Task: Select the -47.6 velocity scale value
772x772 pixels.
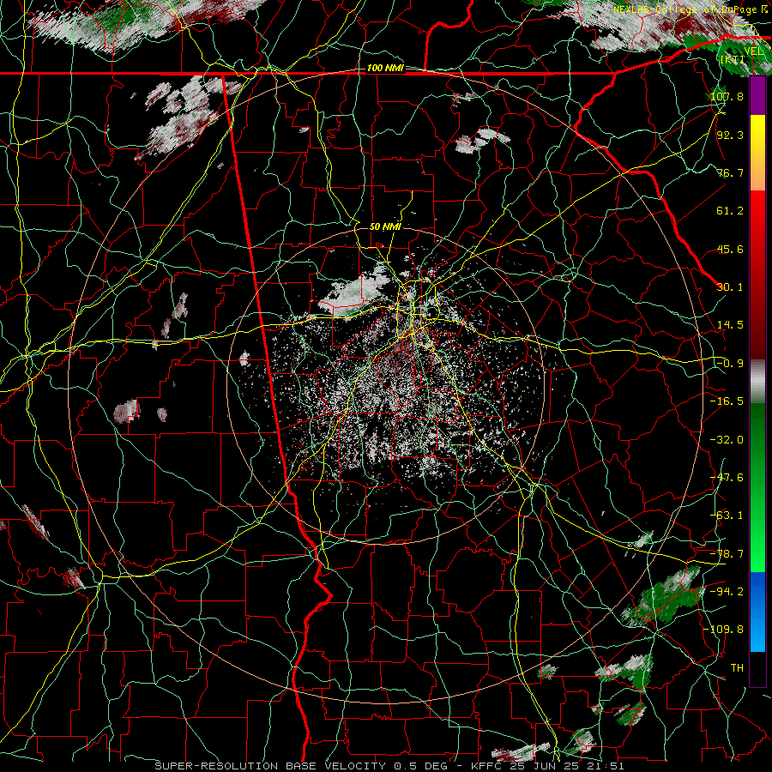Action: [x=727, y=478]
